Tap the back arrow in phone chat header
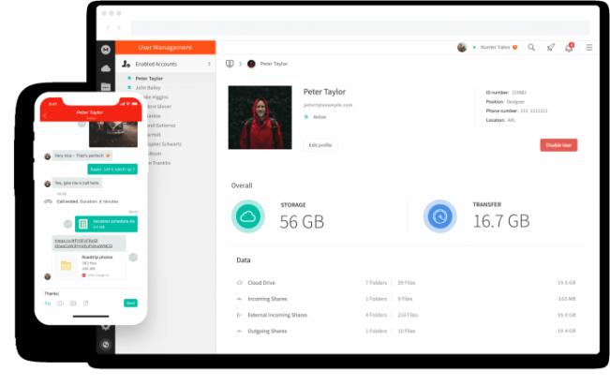Image resolution: width=610 pixels, height=385 pixels. point(45,115)
